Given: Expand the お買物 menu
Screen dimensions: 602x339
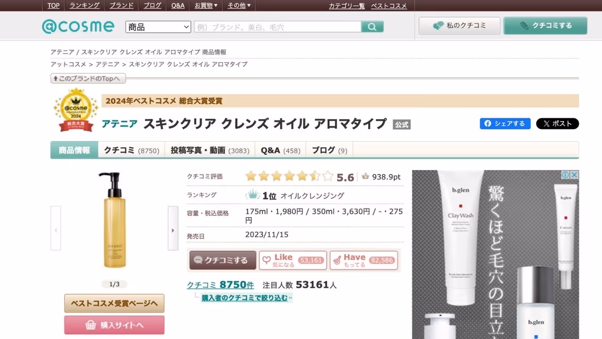Looking at the screenshot, I should point(206,6).
